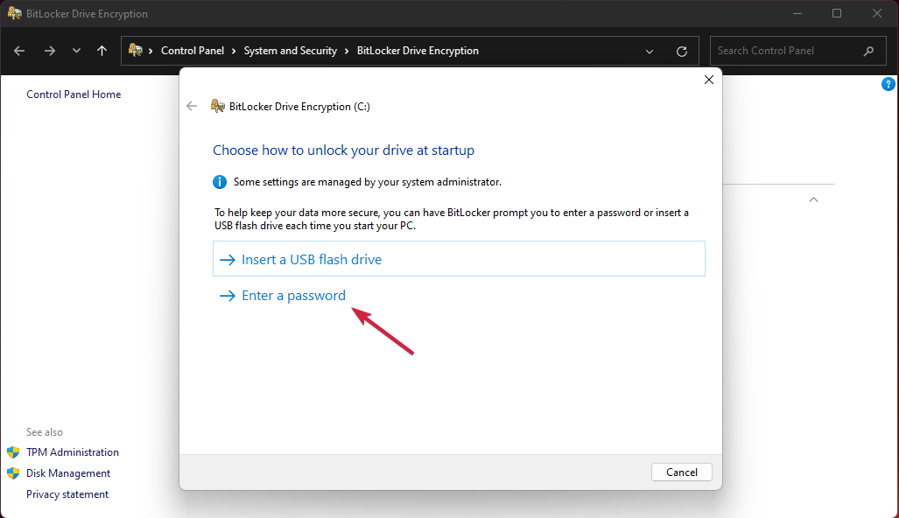
Task: Click the blue Help question mark icon
Action: point(888,83)
